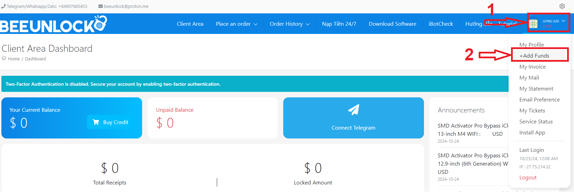This screenshot has width=574, height=193.
Task: Open My Mail in account menu
Action: click(x=529, y=77)
